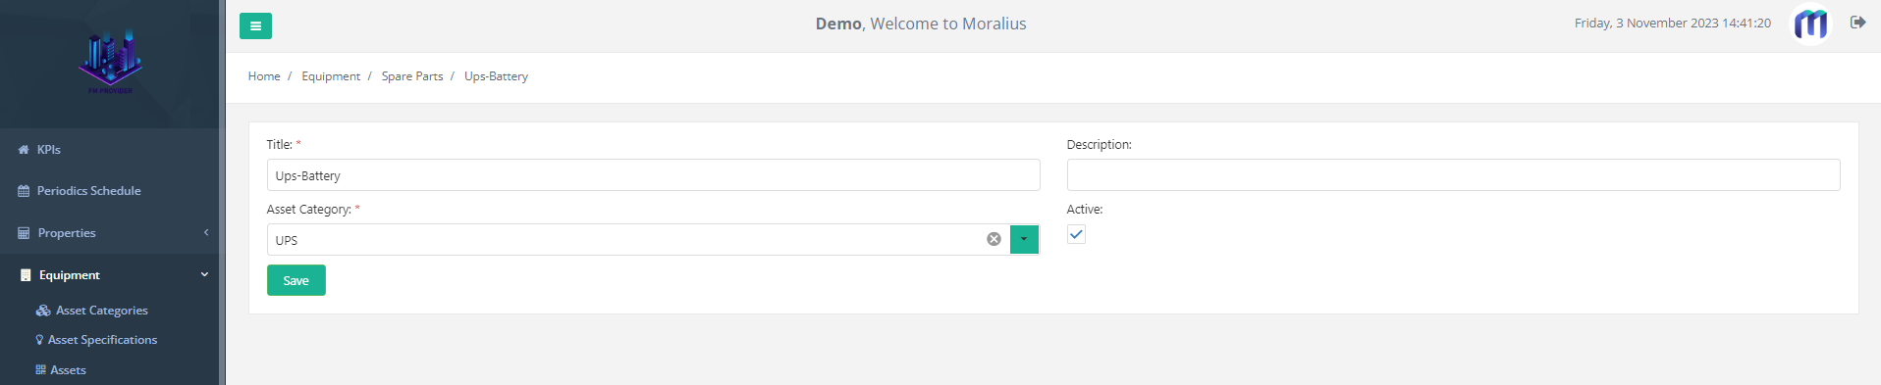
Task: Click the Asset Categories cubes icon
Action: point(43,311)
